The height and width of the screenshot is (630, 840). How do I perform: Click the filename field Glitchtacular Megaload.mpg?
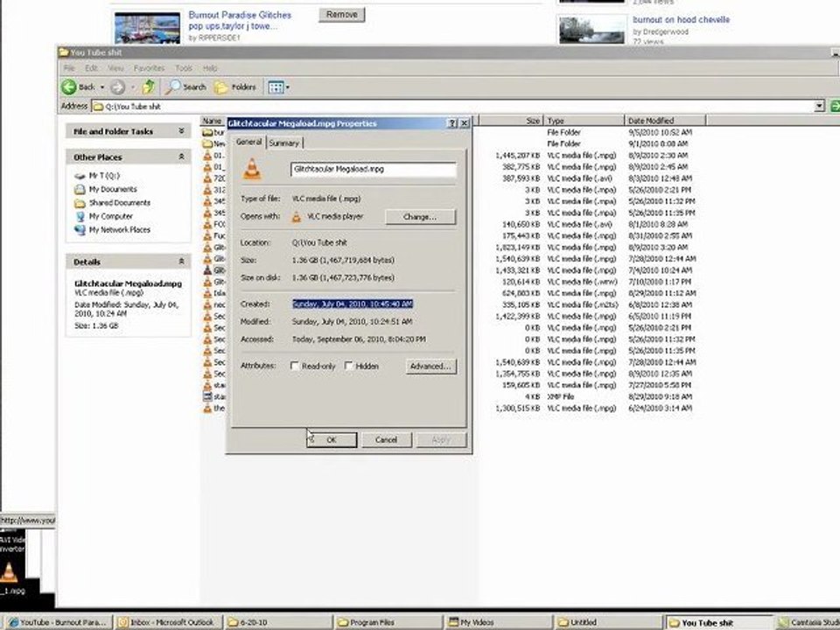tap(374, 169)
